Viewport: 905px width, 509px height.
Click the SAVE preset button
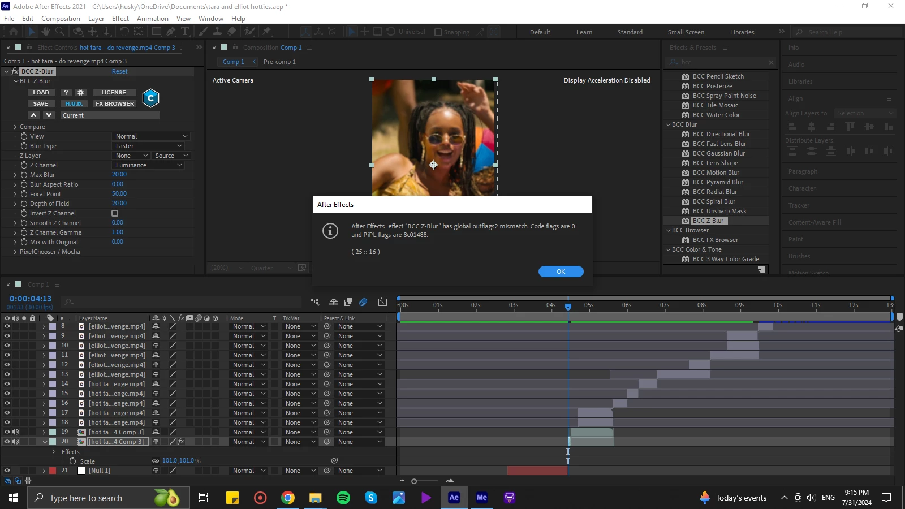[x=41, y=104]
